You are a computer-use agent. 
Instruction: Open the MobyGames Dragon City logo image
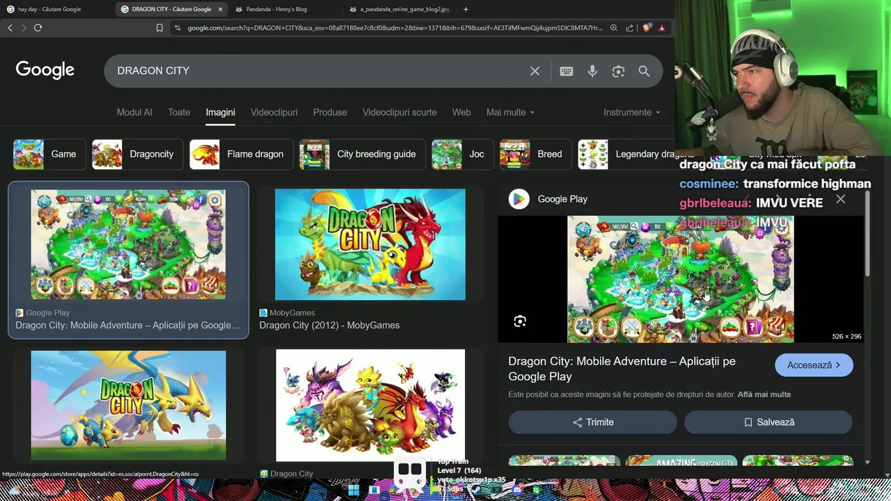pyautogui.click(x=370, y=244)
